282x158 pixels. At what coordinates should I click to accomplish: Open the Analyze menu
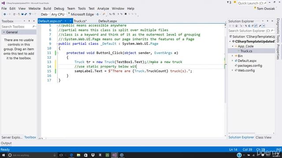point(103,8)
